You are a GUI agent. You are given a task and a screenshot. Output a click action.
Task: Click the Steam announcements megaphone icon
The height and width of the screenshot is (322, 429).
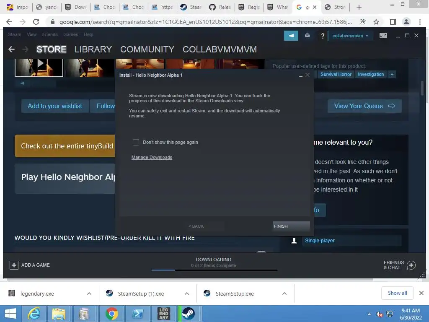click(x=291, y=36)
